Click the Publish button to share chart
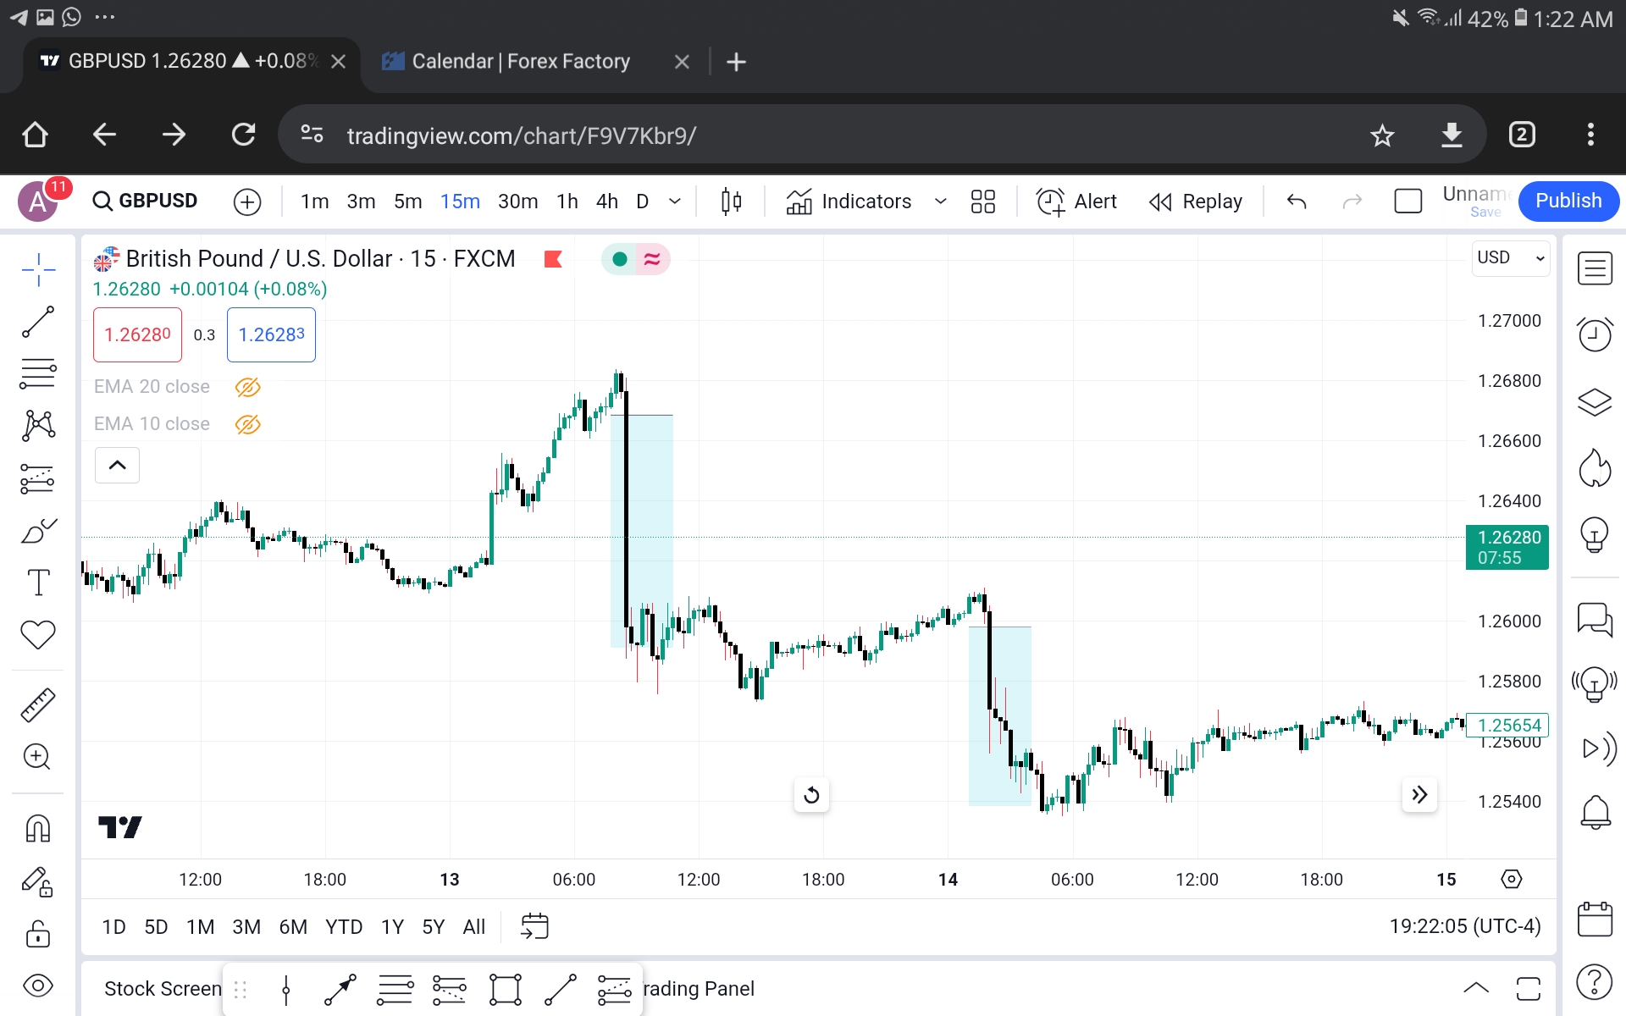Image resolution: width=1626 pixels, height=1016 pixels. (1568, 199)
